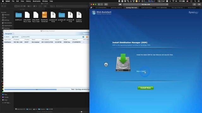
Task: Switch Finder to list view
Action: (x=19, y=6)
